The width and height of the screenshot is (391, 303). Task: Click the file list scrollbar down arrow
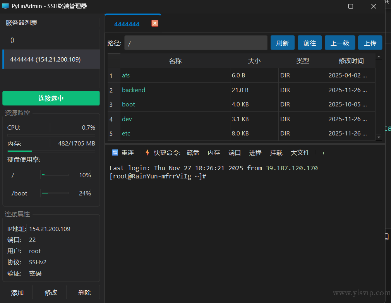[x=379, y=137]
